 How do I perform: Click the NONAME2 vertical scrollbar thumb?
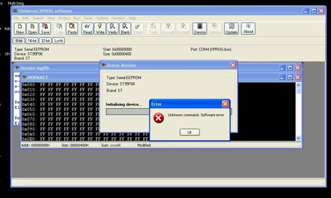coord(298,91)
